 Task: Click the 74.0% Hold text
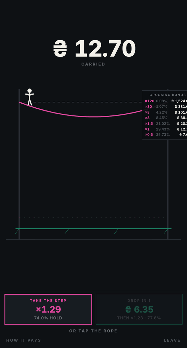pyautogui.click(x=48, y=318)
